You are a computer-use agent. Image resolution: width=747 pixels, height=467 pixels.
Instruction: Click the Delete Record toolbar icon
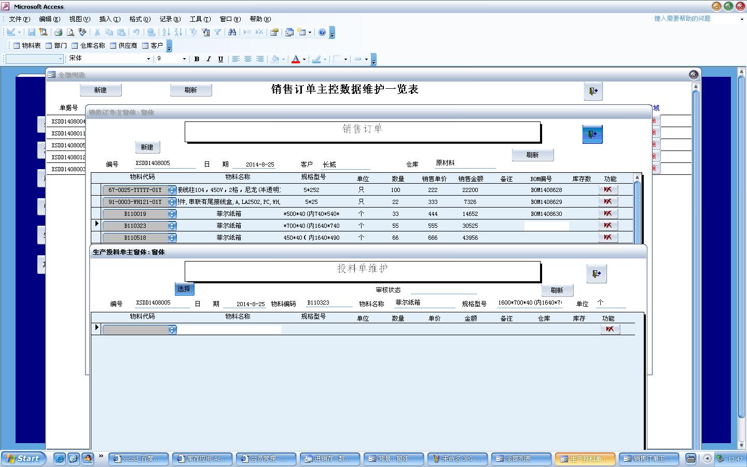click(259, 32)
